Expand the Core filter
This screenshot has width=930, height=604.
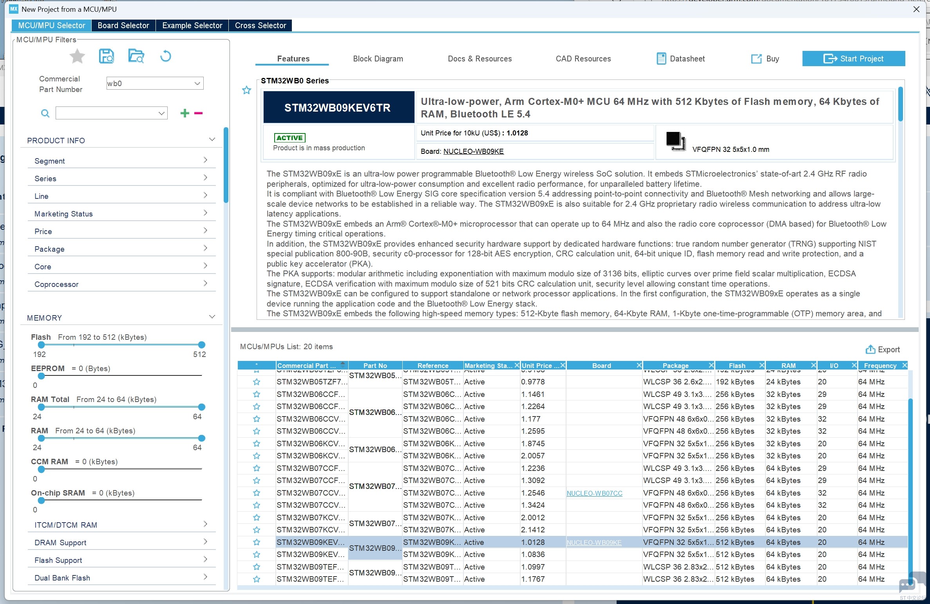click(x=205, y=266)
